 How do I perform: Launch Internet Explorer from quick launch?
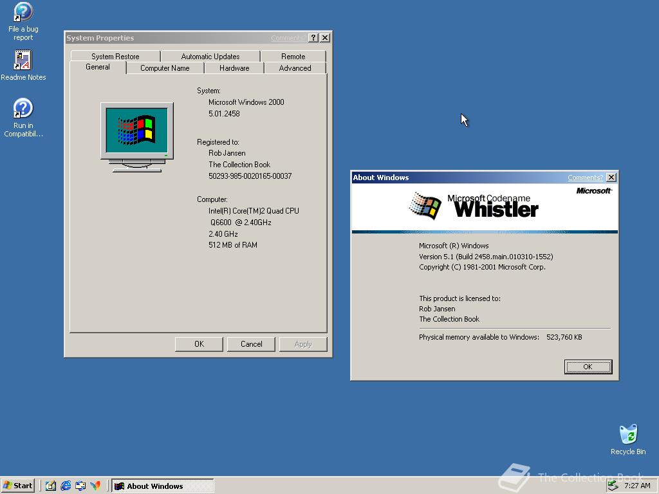pyautogui.click(x=66, y=486)
